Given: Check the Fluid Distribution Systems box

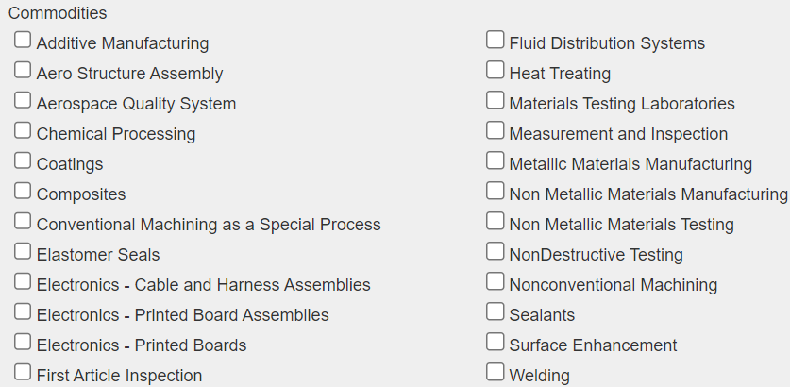Looking at the screenshot, I should click(495, 41).
